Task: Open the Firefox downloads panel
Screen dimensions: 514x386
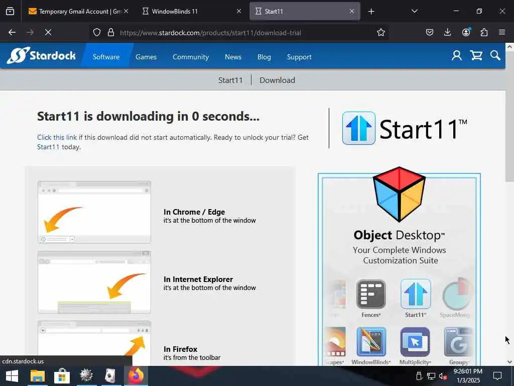Action: (447, 32)
